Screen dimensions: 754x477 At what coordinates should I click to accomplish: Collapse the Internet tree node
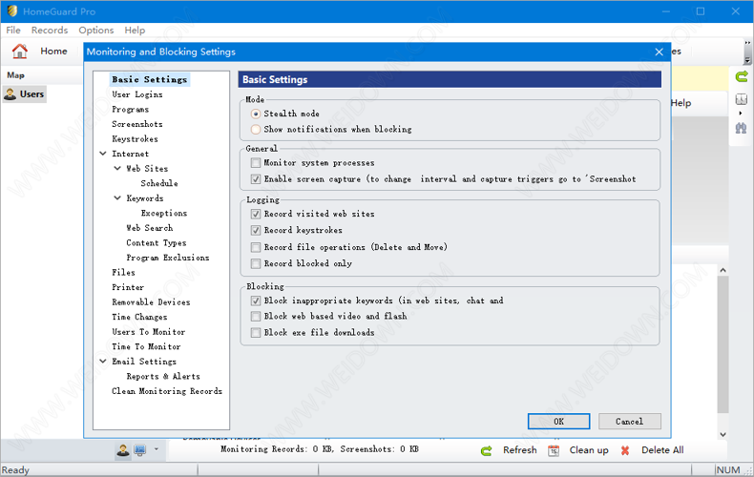[103, 154]
